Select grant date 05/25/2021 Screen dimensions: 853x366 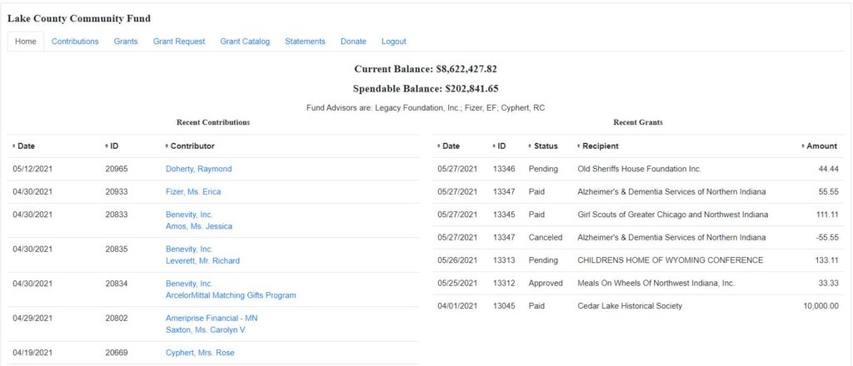point(457,283)
